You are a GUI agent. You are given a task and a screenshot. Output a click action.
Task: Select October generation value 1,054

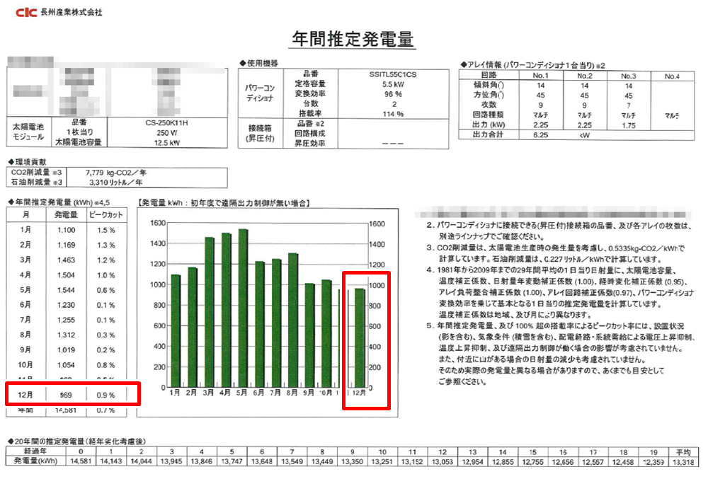click(66, 365)
